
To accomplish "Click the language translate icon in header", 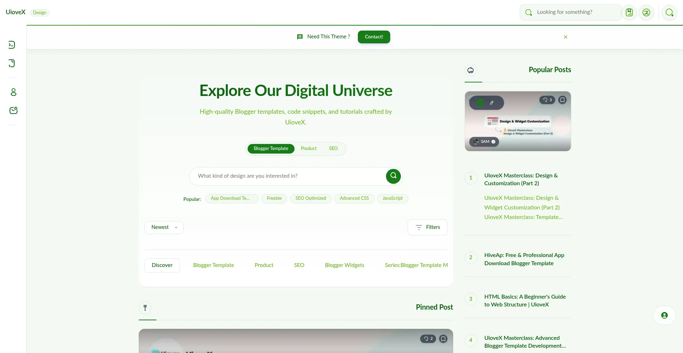I will click(x=646, y=12).
